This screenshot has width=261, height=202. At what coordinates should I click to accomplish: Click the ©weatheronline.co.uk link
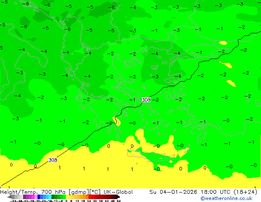[x=226, y=198]
